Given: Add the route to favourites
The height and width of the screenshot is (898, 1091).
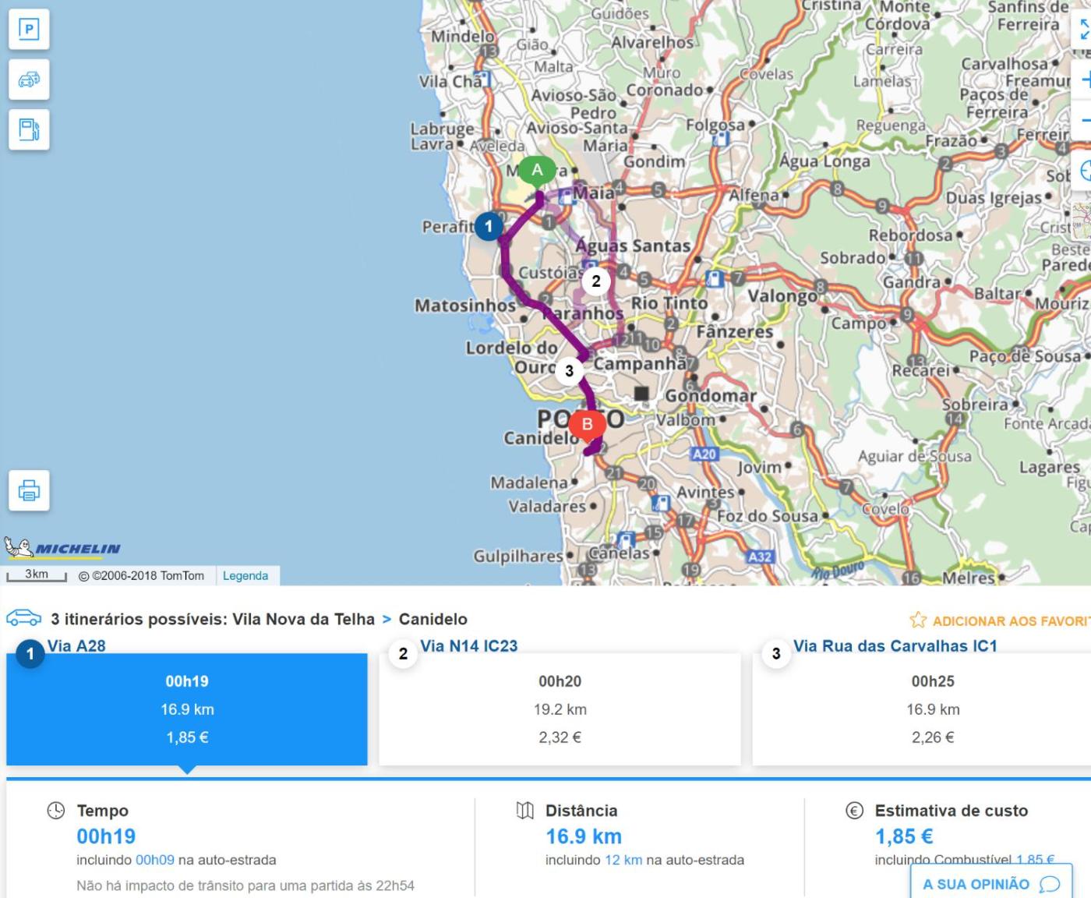Looking at the screenshot, I should tap(1001, 620).
